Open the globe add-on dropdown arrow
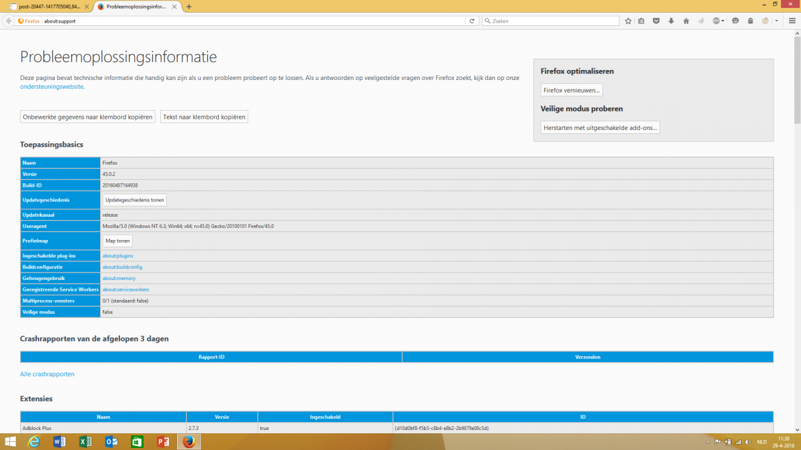 click(x=724, y=21)
